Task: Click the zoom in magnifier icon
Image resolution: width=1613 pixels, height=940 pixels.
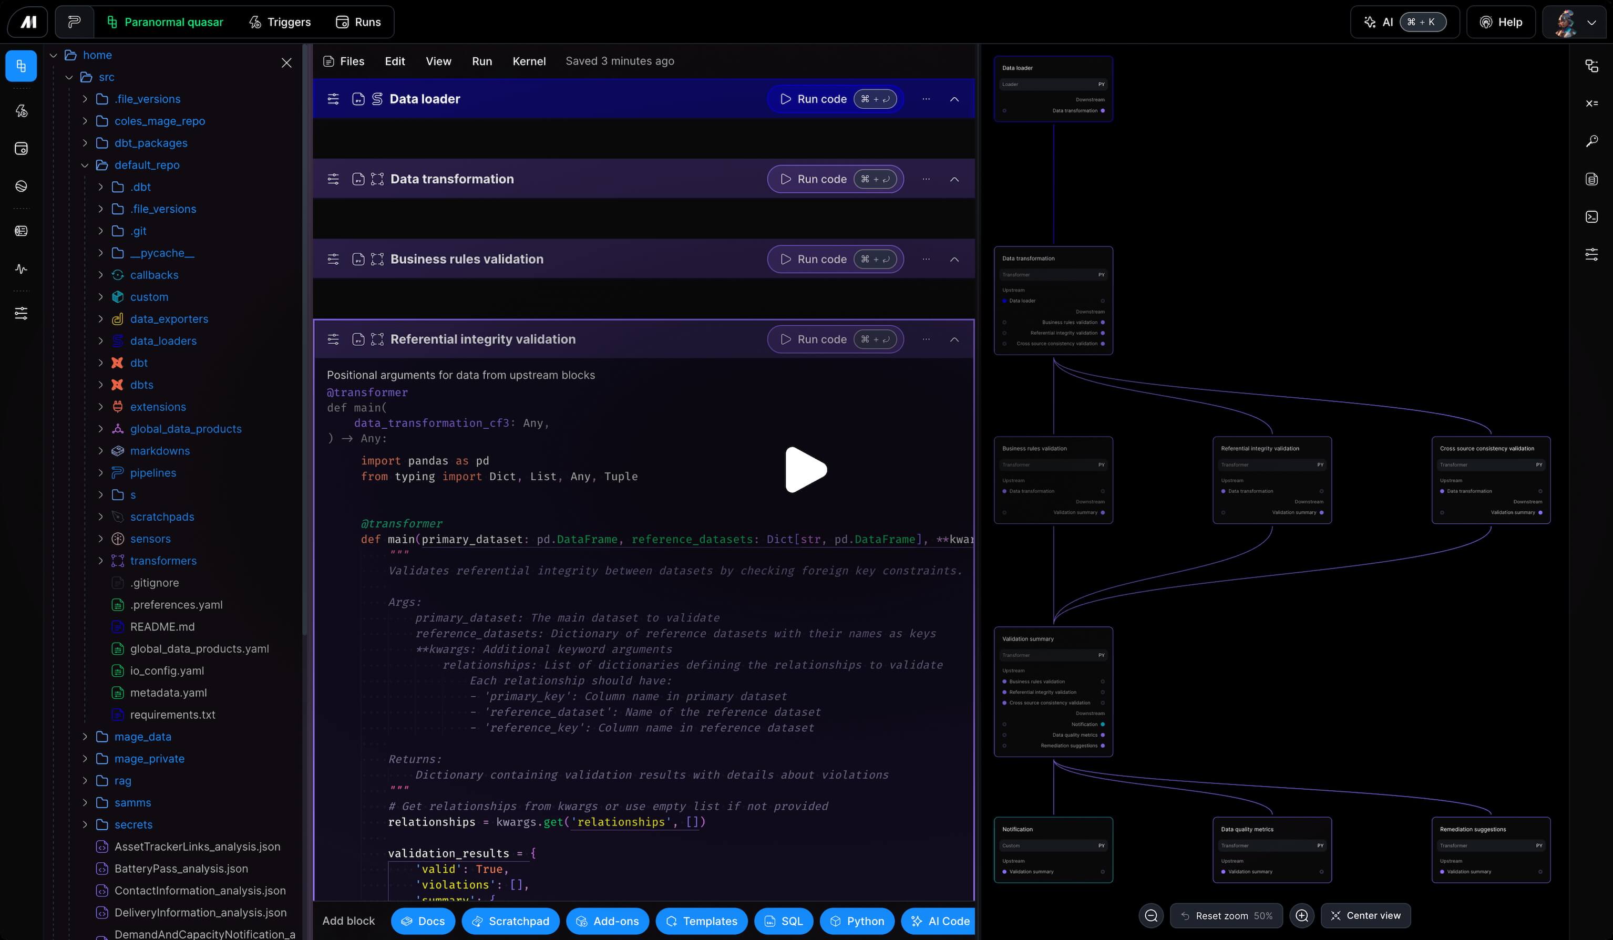Action: point(1301,916)
